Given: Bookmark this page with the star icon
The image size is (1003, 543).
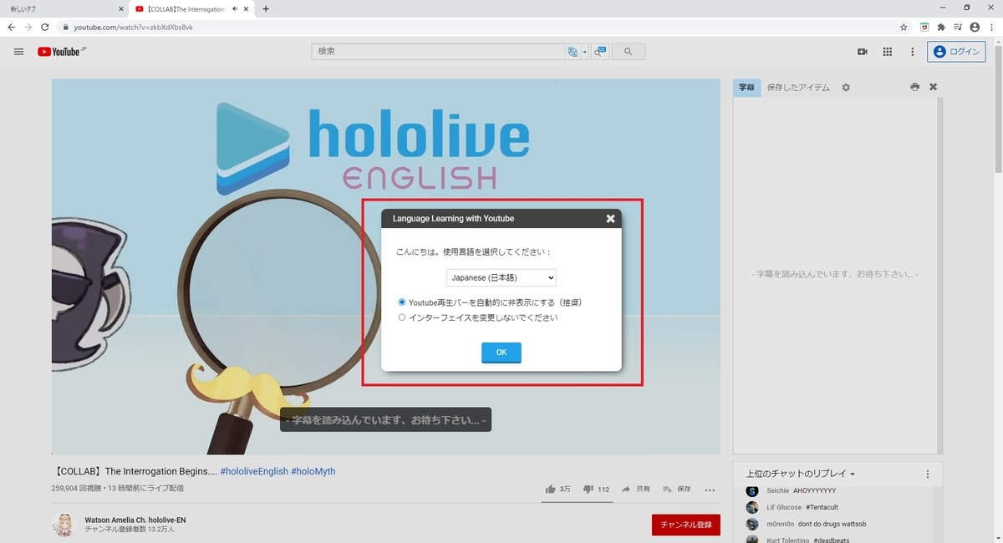Looking at the screenshot, I should coord(904,27).
